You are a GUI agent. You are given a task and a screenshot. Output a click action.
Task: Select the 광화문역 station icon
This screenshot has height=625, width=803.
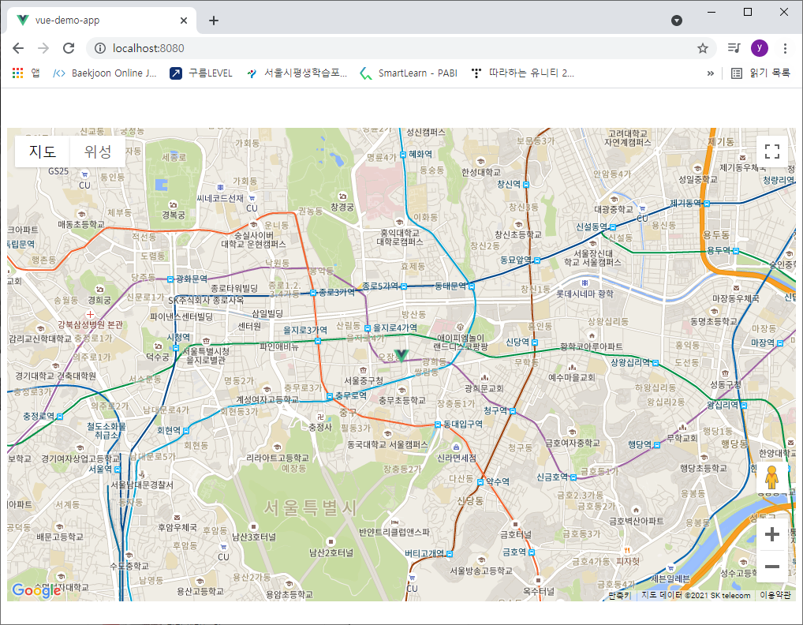point(170,279)
